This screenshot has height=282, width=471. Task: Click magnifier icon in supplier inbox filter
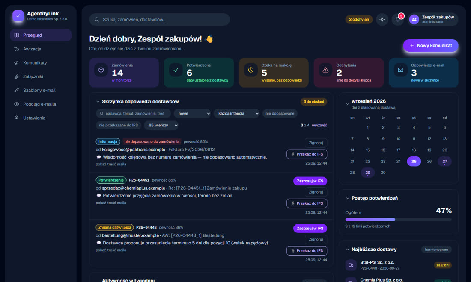102,114
